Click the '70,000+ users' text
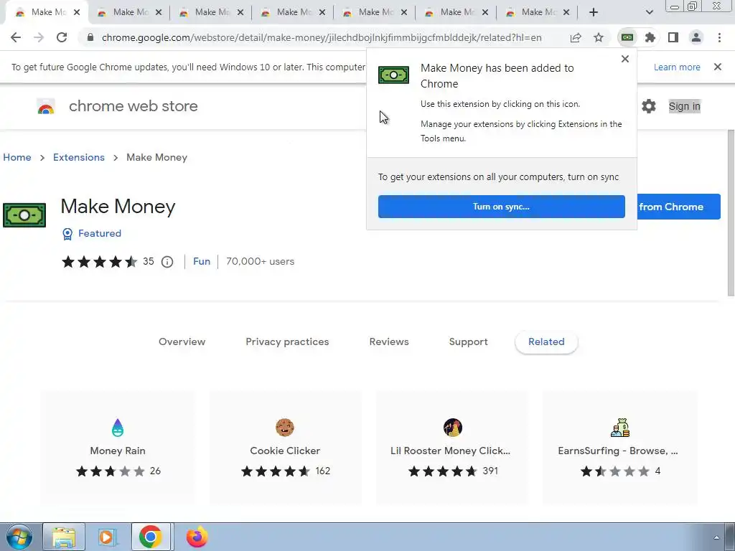Screen dimensions: 735x551 [x=260, y=261]
